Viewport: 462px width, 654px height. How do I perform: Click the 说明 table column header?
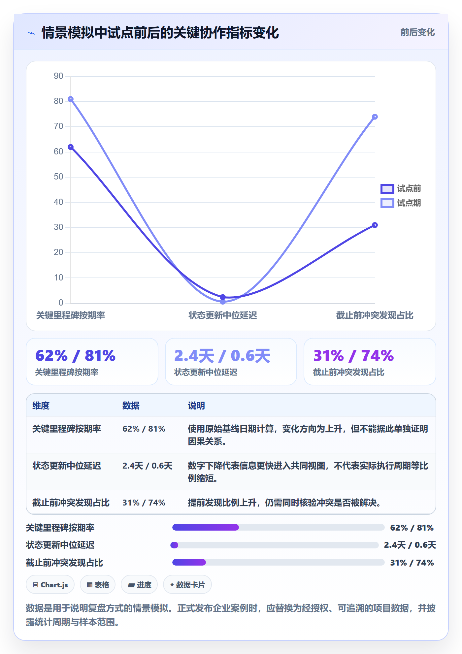click(x=196, y=406)
